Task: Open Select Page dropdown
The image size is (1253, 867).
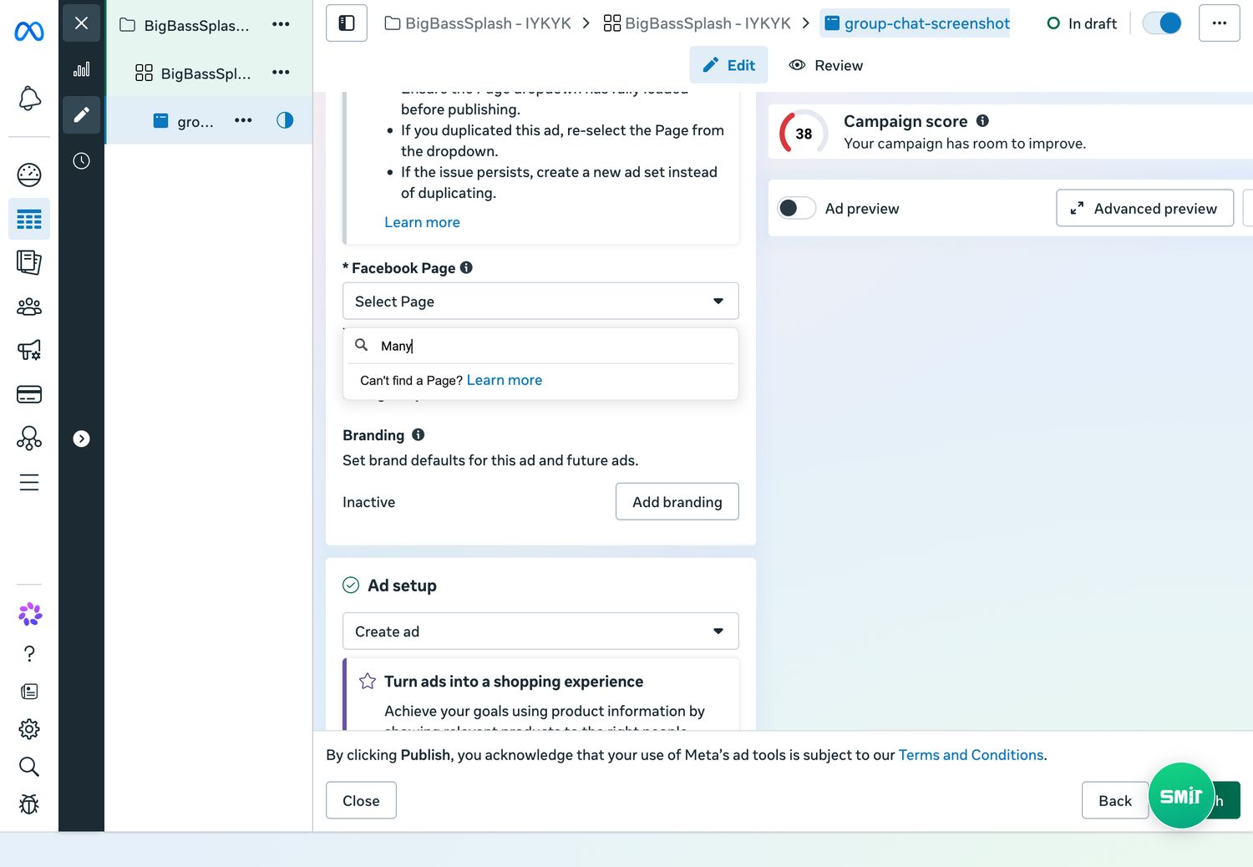Action: click(540, 301)
